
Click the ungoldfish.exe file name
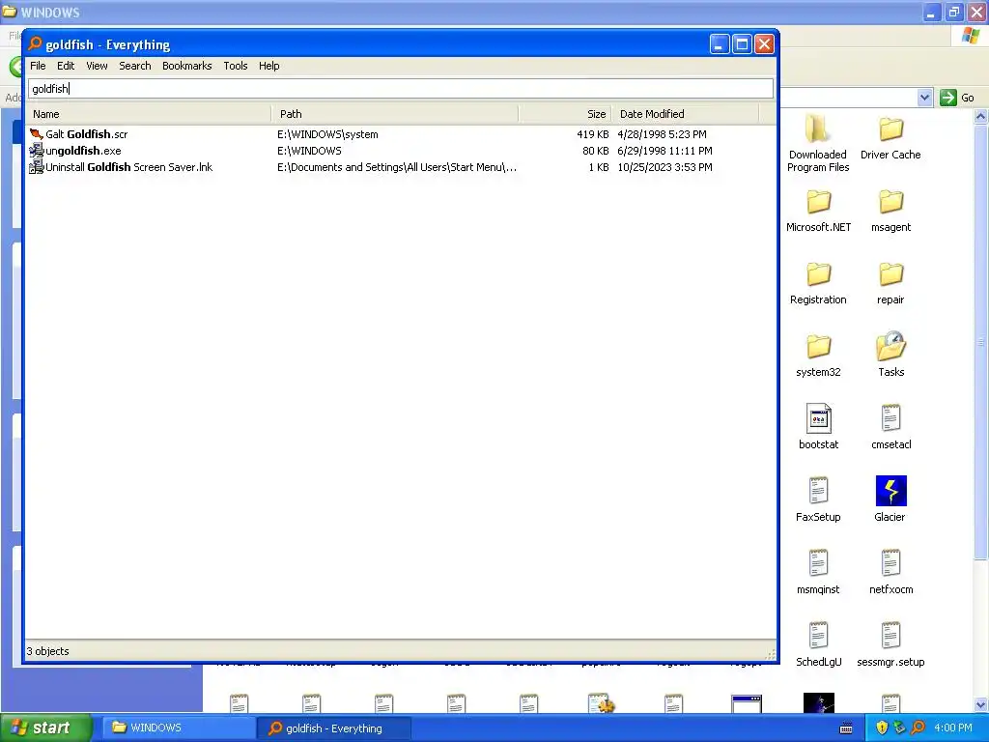(83, 151)
